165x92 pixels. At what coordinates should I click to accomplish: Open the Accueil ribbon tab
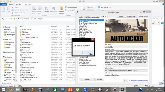click(11, 4)
